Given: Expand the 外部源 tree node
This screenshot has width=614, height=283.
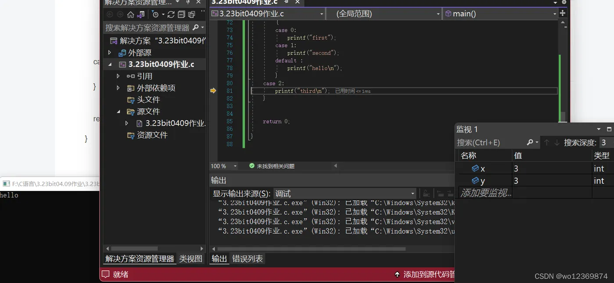Looking at the screenshot, I should [x=110, y=53].
